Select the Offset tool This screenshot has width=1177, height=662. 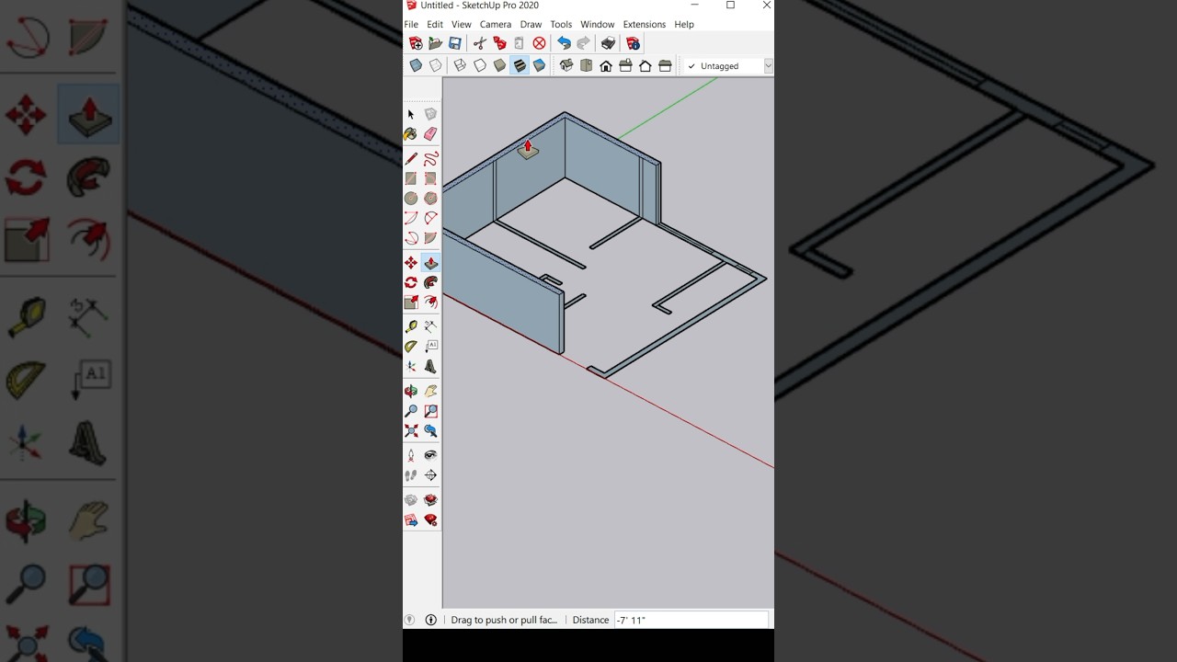tap(430, 302)
